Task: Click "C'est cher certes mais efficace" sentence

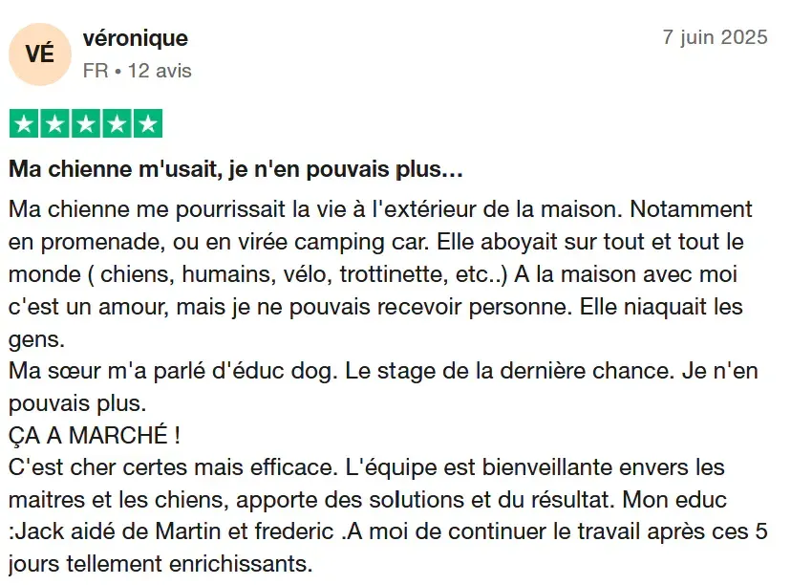Action: [173, 467]
